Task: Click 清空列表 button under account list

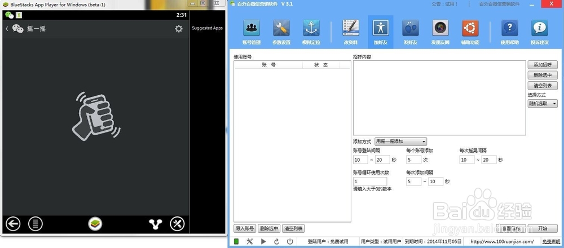Action: pos(293,228)
